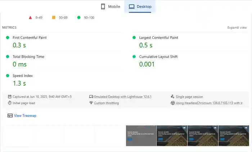This screenshot has width=252, height=152.
Task: Switch to the Mobile tab
Action: point(111,6)
